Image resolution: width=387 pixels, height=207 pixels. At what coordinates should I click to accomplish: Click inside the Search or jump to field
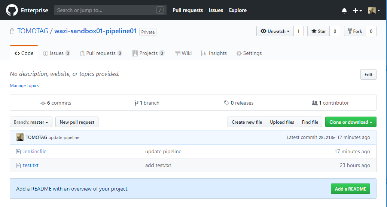[110, 10]
